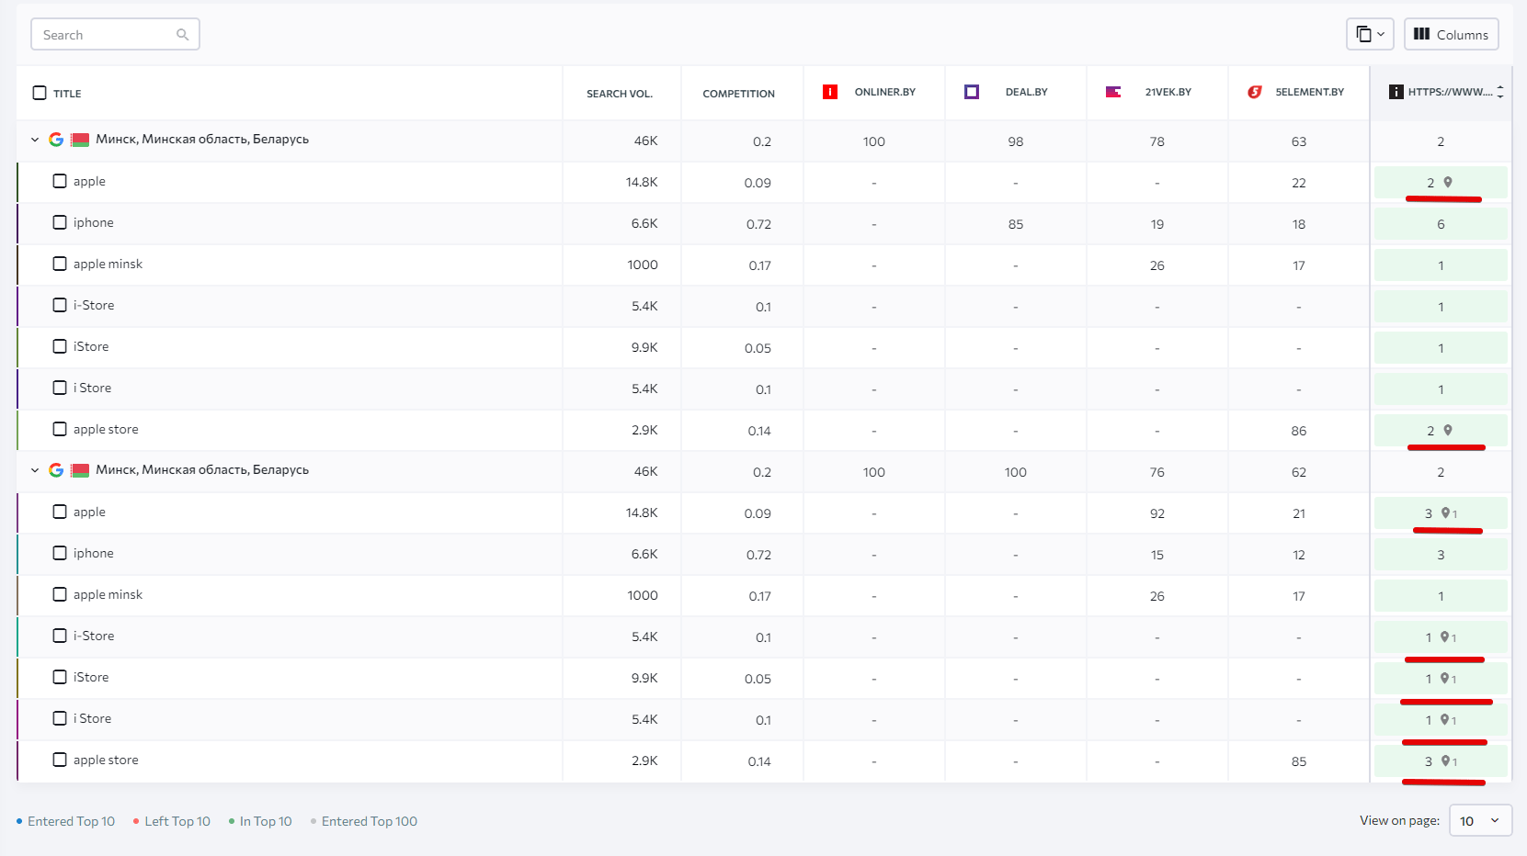Check the first i Store checkbox
Viewport: 1527px width, 856px height.
point(60,388)
